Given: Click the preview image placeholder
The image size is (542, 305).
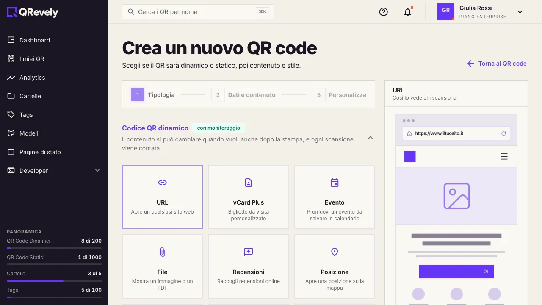Looking at the screenshot, I should 456,196.
